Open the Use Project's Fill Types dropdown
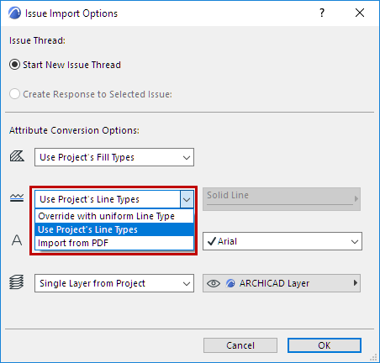The width and height of the screenshot is (380, 363). click(114, 157)
